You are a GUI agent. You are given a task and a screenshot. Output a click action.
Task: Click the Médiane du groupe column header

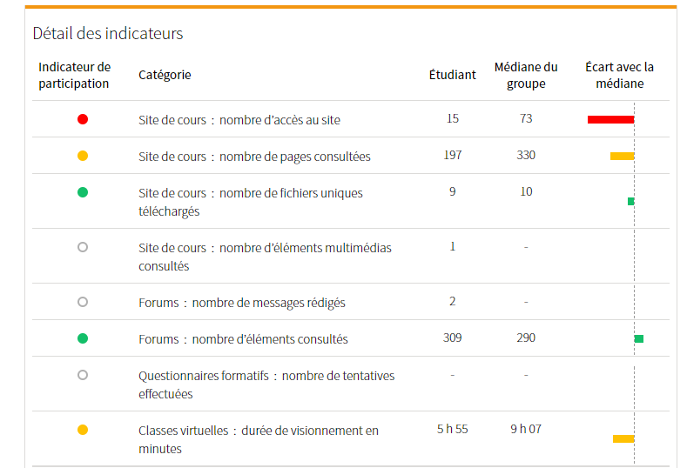(526, 75)
